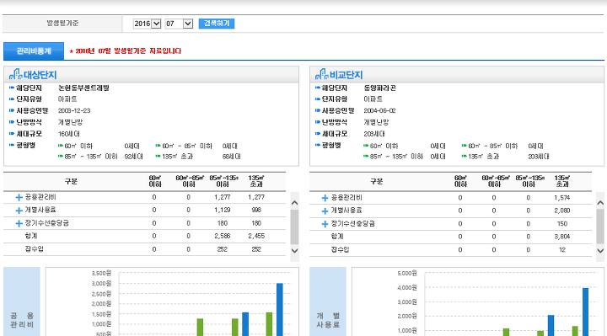Click scroll-up arrow of 비교단지 table
This screenshot has width=607, height=336.
click(x=600, y=203)
